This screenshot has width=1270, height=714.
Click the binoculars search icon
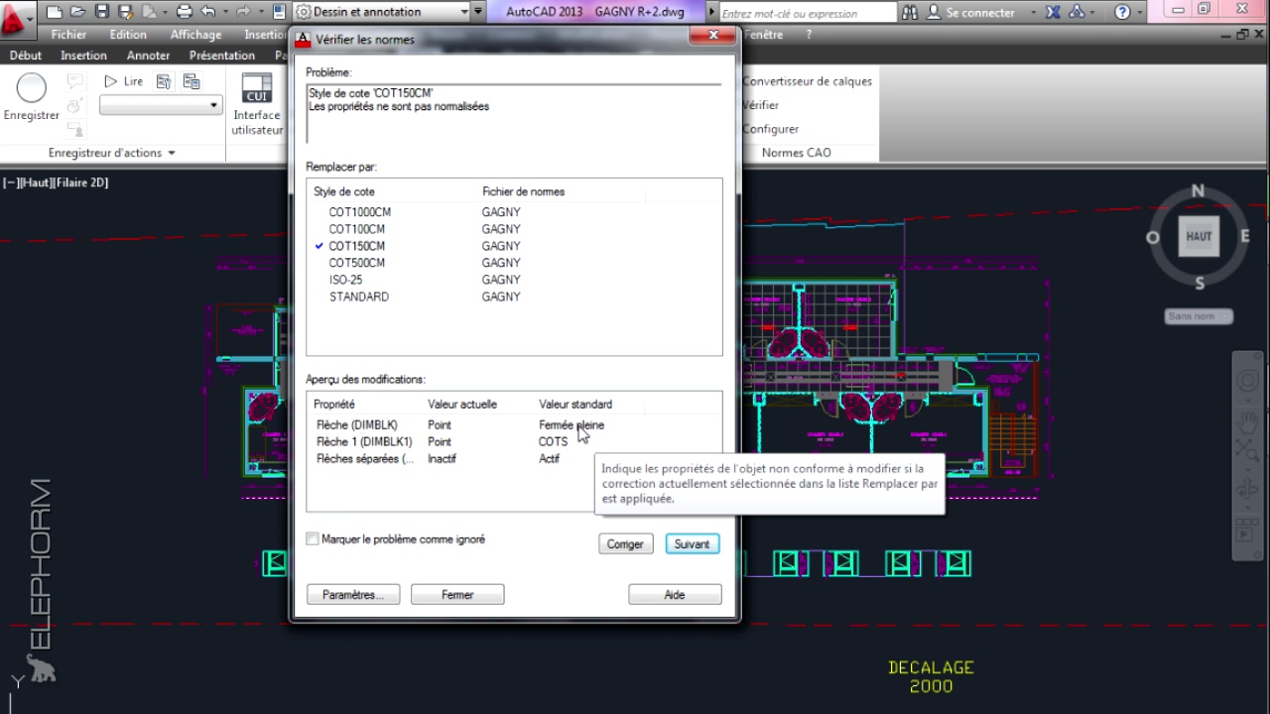[x=911, y=13]
